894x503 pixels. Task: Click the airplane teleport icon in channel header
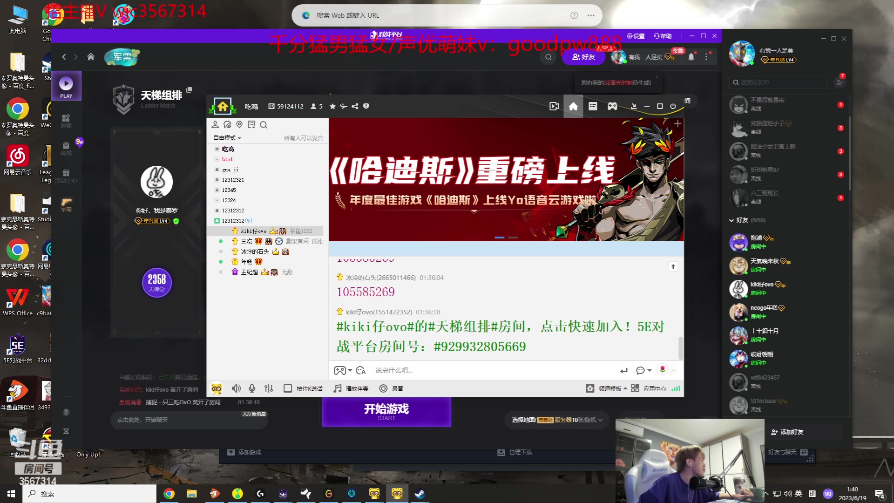344,106
